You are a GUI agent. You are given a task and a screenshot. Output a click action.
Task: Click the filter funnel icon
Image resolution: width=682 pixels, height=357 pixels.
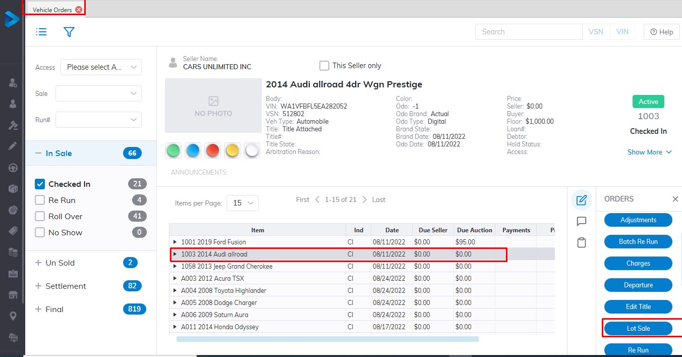[69, 32]
